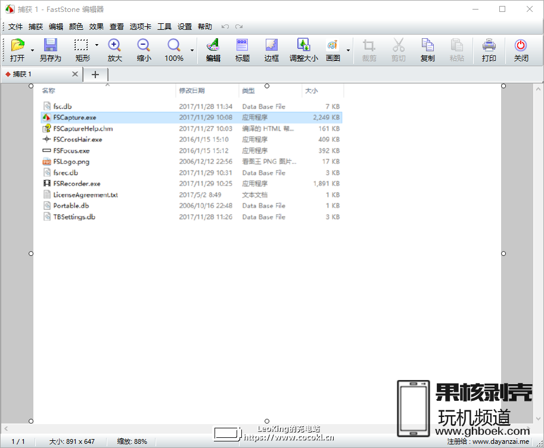The image size is (544, 448).
Task: Click the 1 / 1 page indicator
Action: click(x=18, y=441)
